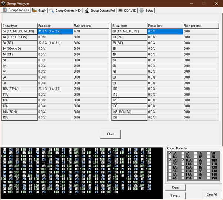This screenshot has width=223, height=200.
Task: Enable the 4A group detector checkbox
Action: coord(170,168)
